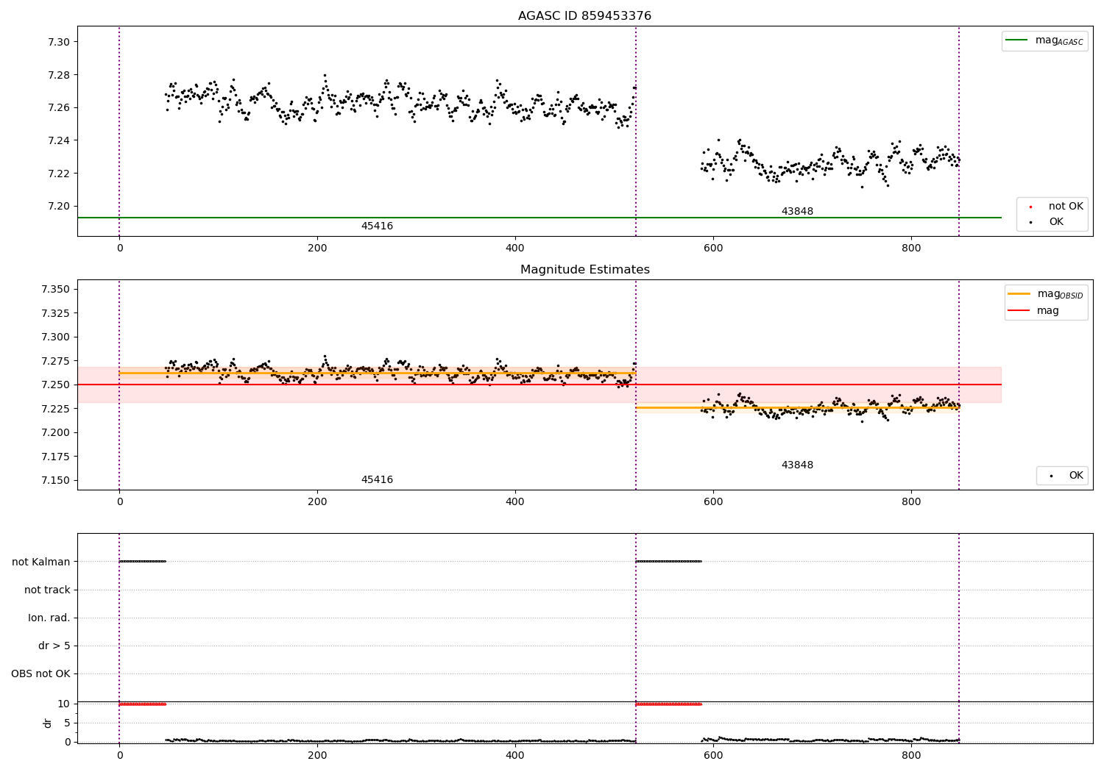Select the 'Magnitude Estimates' subplot title

pyautogui.click(x=584, y=270)
